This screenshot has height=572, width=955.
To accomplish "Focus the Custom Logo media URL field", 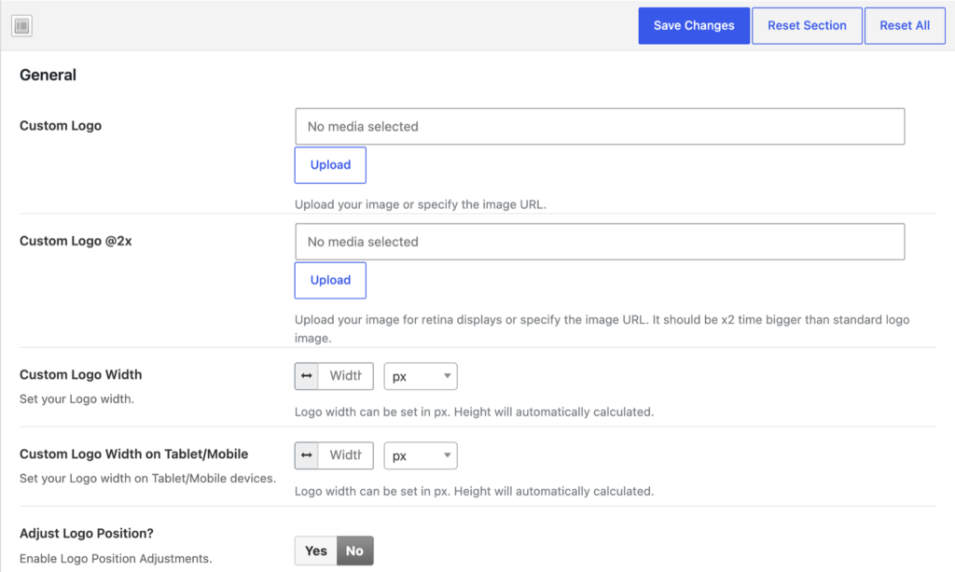I will coord(600,127).
